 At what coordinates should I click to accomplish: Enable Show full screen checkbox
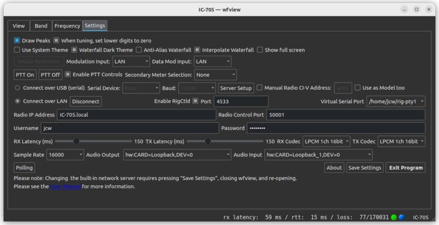(260, 50)
